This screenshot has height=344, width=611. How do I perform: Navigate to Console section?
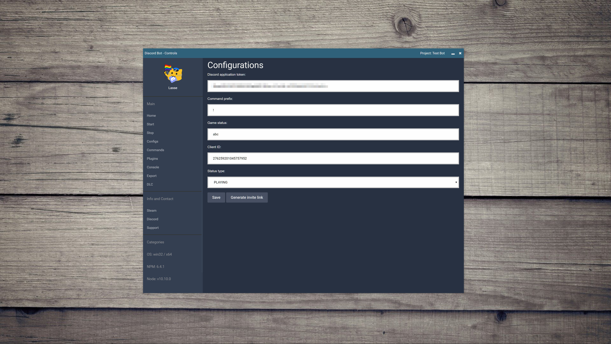click(x=153, y=167)
